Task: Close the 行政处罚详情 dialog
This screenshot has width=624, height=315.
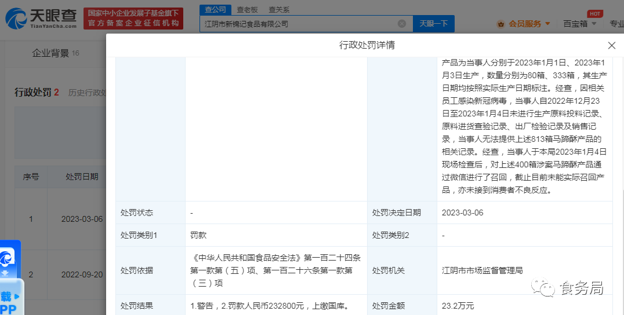Action: point(612,45)
